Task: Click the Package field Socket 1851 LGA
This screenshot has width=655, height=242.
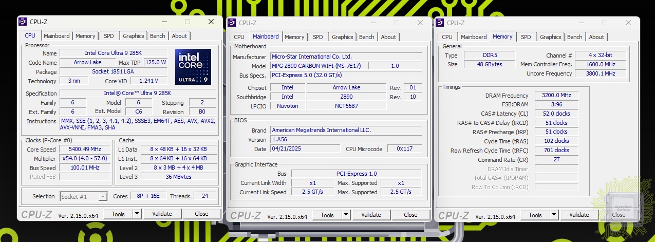Action: tap(114, 71)
